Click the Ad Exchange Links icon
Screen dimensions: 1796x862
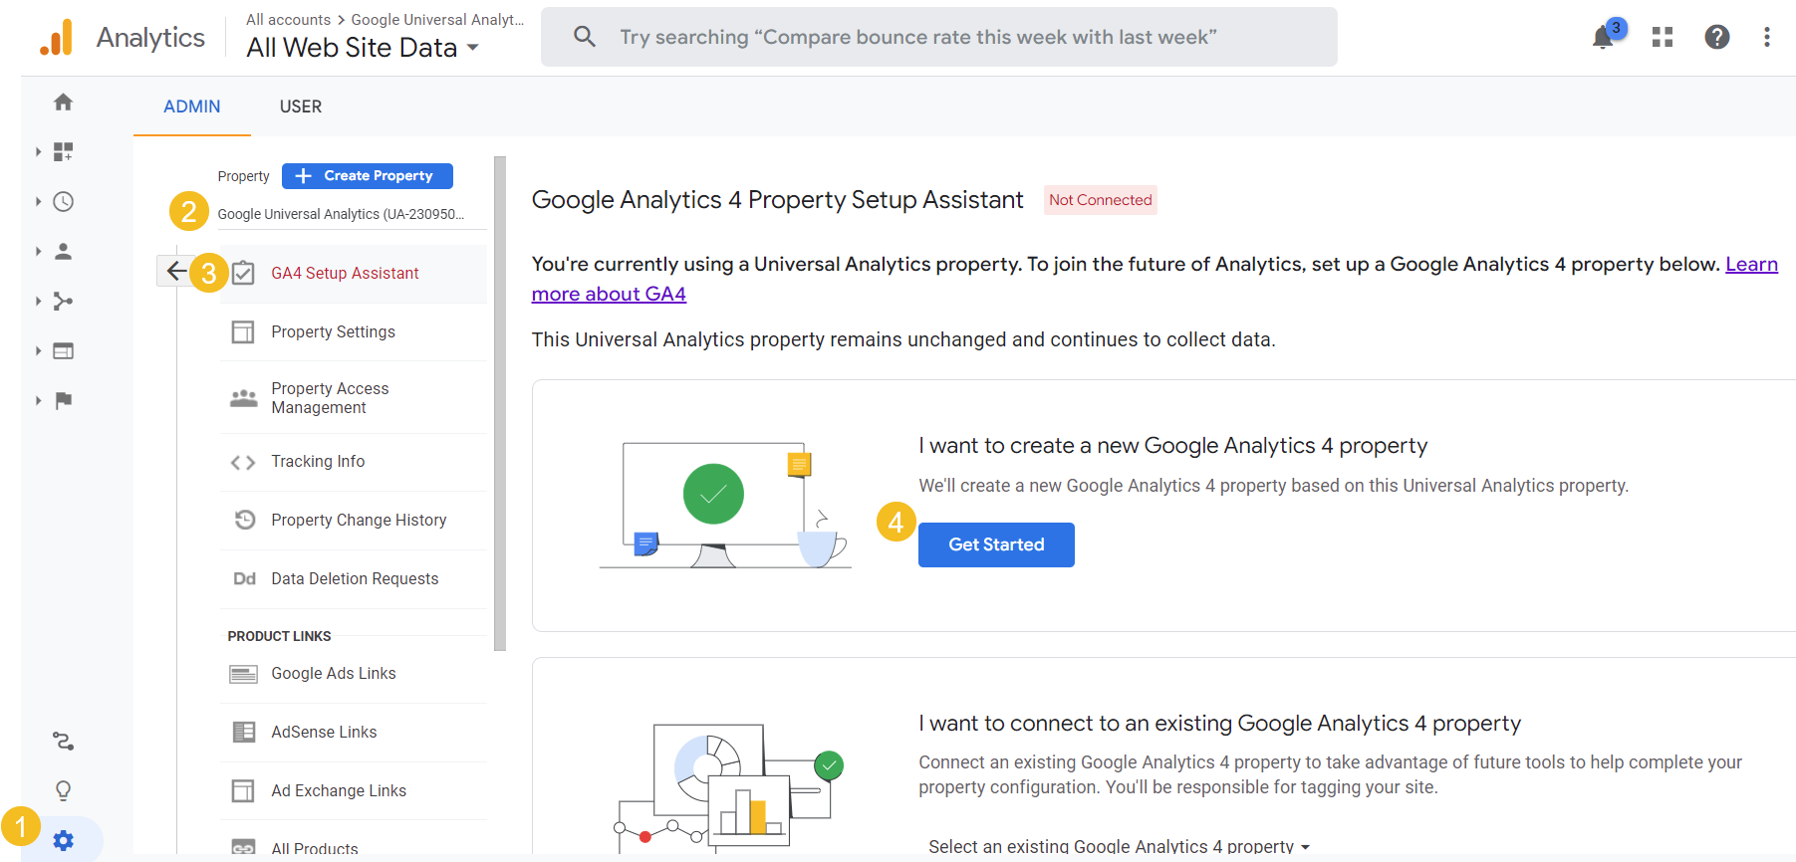pyautogui.click(x=243, y=790)
